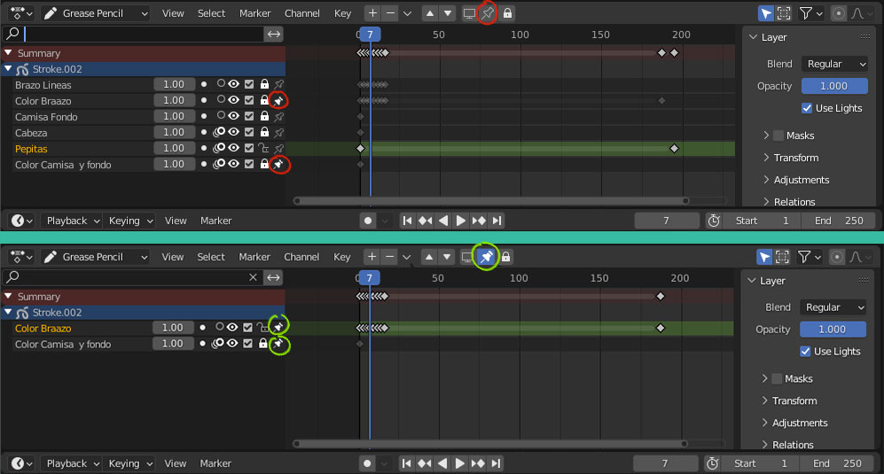Image resolution: width=884 pixels, height=474 pixels.
Task: Disable Use Lights in top Layer panel
Action: click(x=807, y=108)
